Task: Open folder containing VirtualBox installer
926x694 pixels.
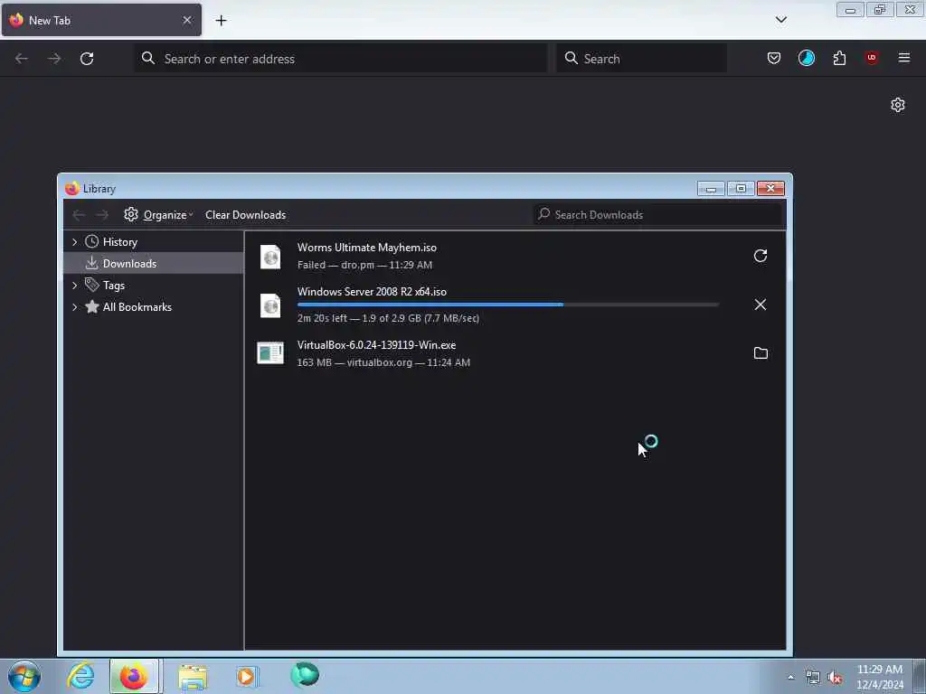Action: [x=761, y=353]
